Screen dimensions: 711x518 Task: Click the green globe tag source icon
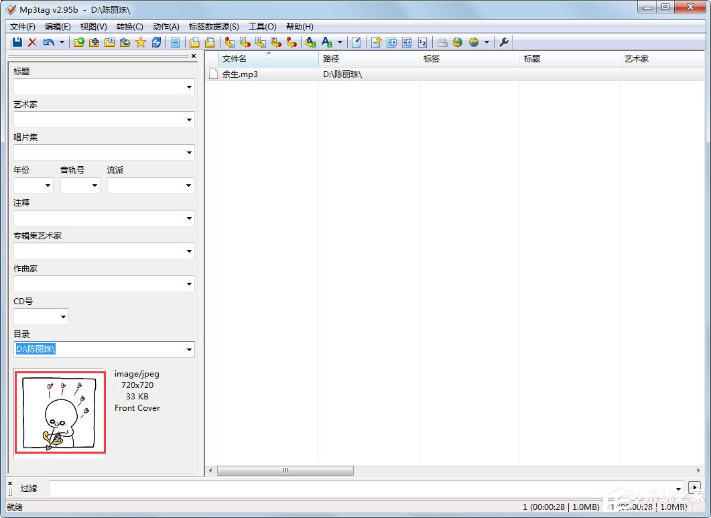coord(458,42)
